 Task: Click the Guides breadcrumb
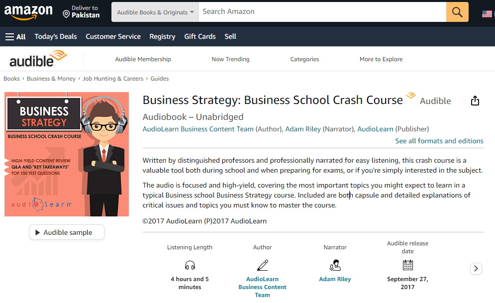coord(159,79)
